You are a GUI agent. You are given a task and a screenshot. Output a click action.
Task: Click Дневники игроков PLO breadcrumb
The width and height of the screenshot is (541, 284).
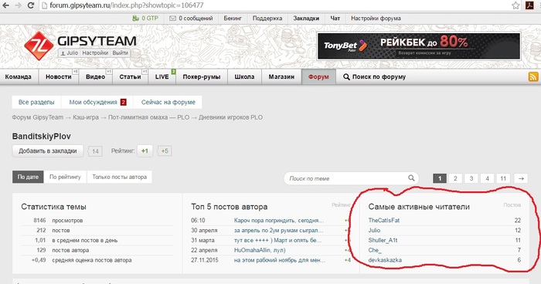coord(230,117)
